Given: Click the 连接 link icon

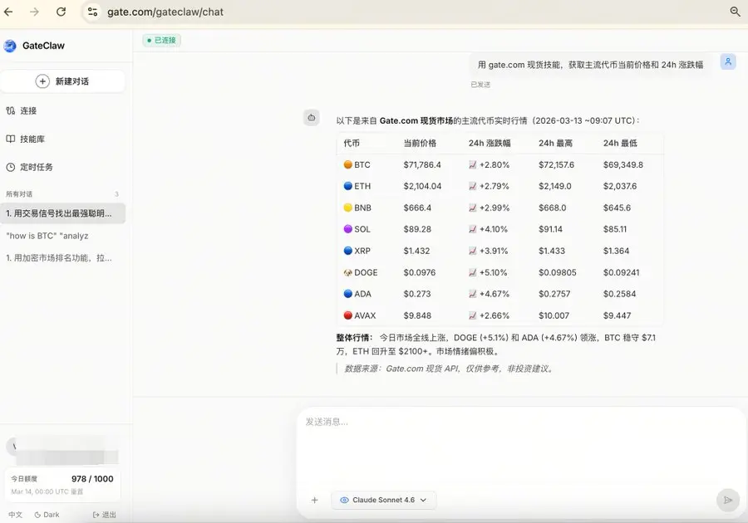Looking at the screenshot, I should pos(11,110).
